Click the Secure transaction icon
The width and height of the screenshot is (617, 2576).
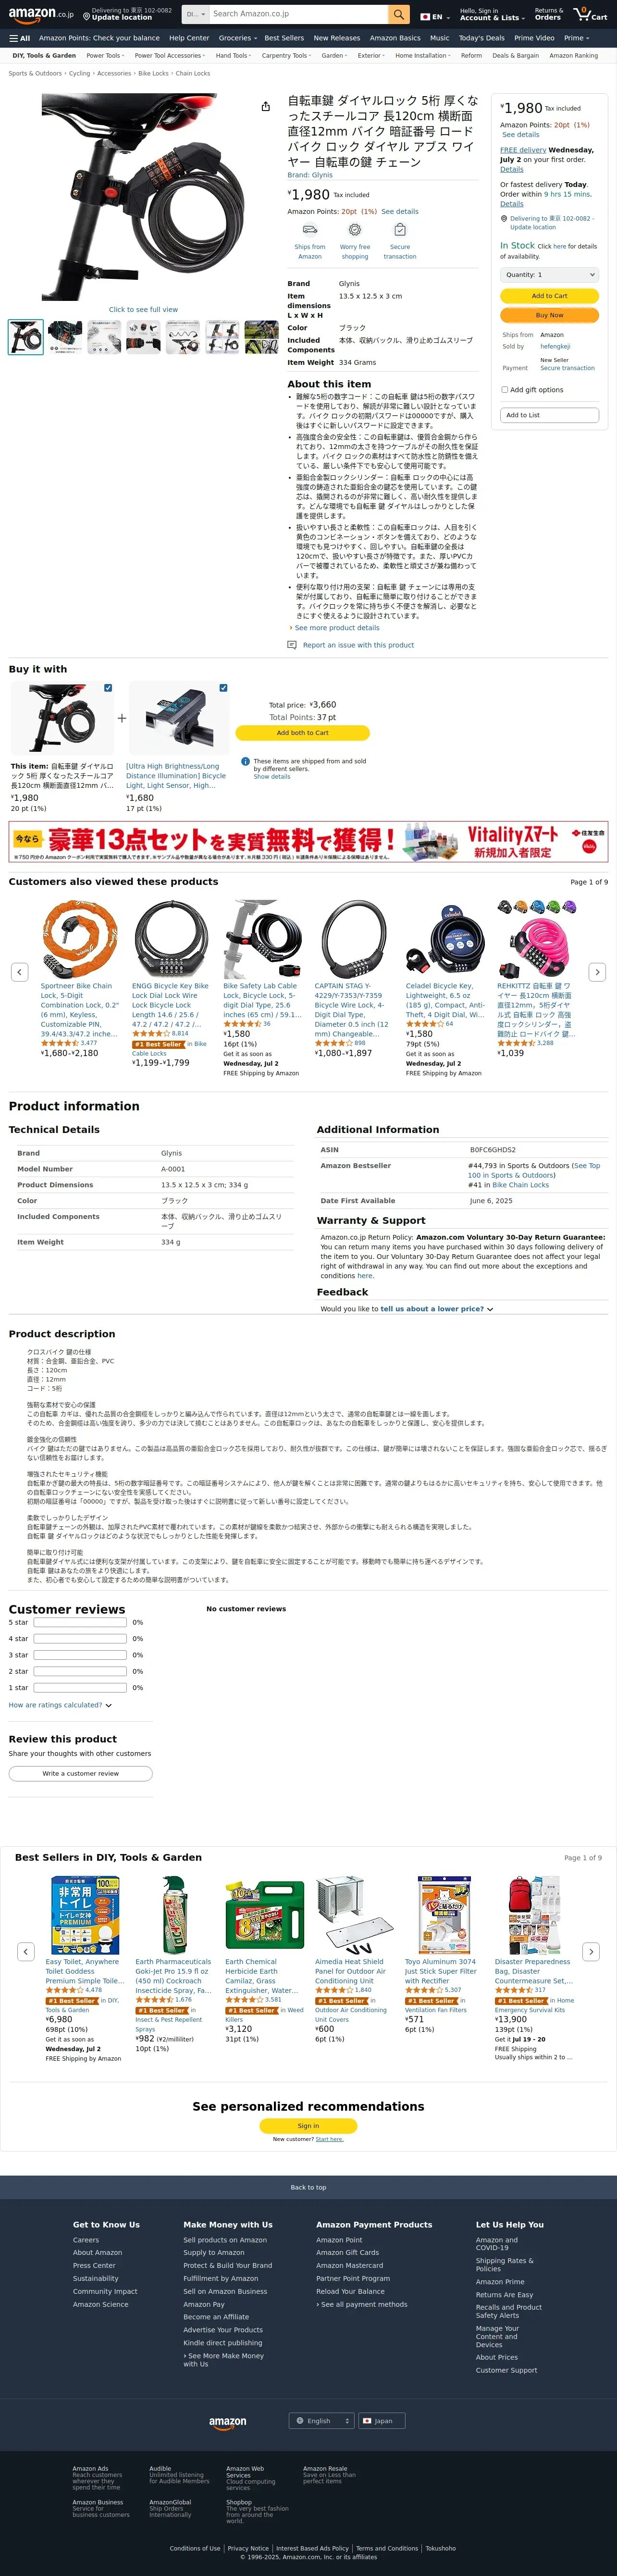tap(400, 230)
